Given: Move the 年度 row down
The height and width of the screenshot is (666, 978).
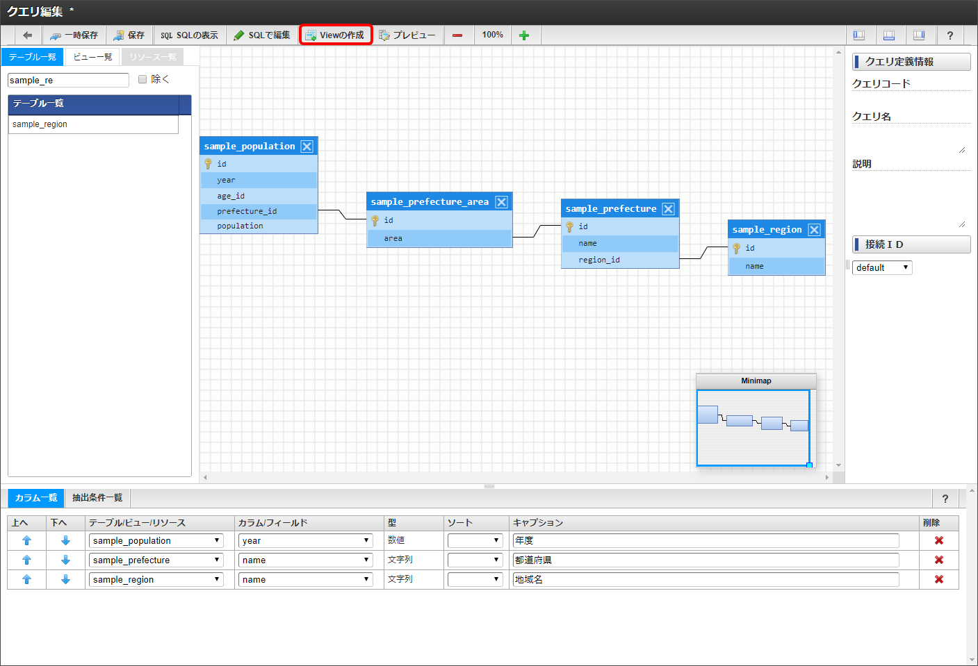Looking at the screenshot, I should coord(65,540).
